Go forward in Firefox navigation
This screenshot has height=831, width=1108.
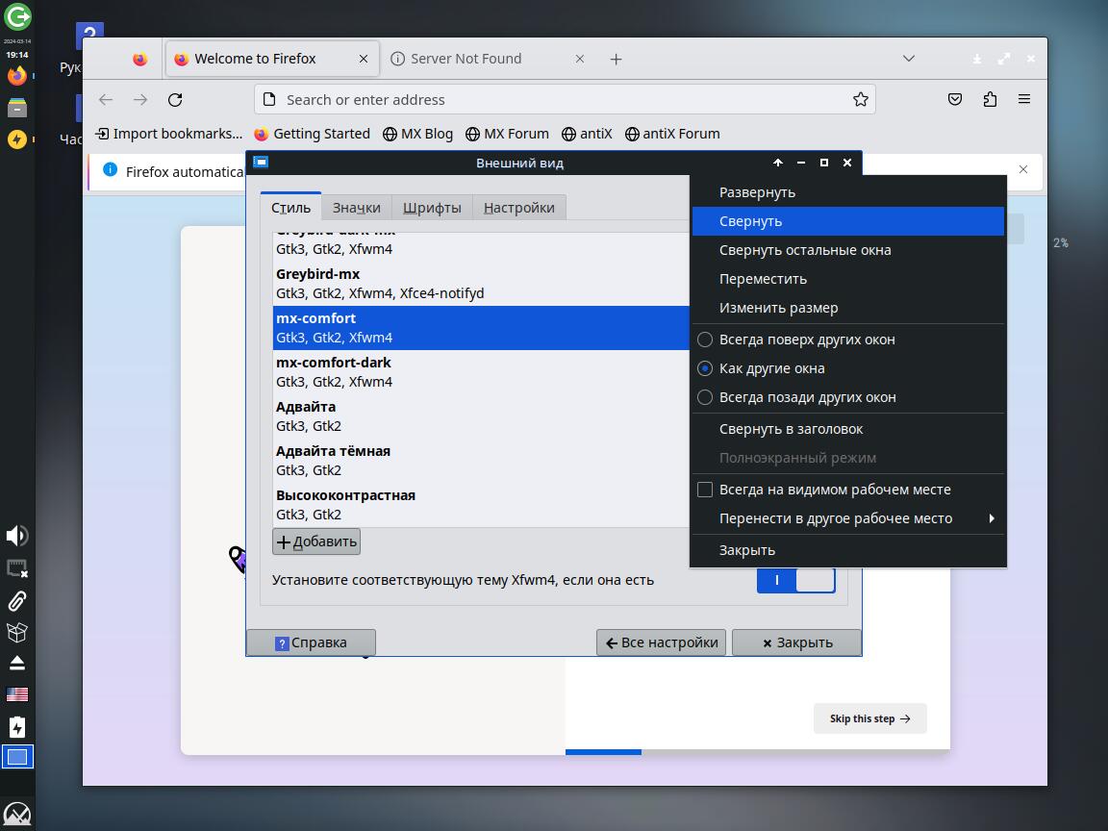(140, 100)
